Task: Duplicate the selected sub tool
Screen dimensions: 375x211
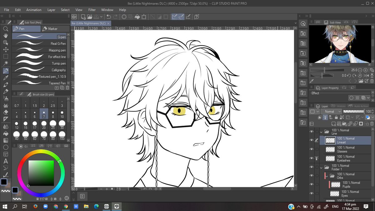Action: pyautogui.click(x=62, y=88)
